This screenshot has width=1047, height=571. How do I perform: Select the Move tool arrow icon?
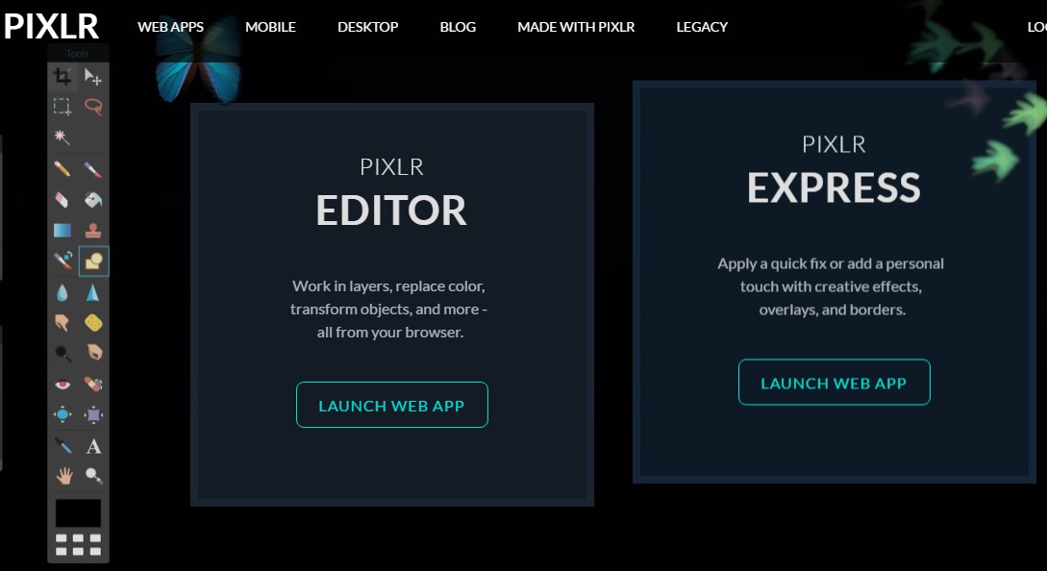click(x=93, y=76)
